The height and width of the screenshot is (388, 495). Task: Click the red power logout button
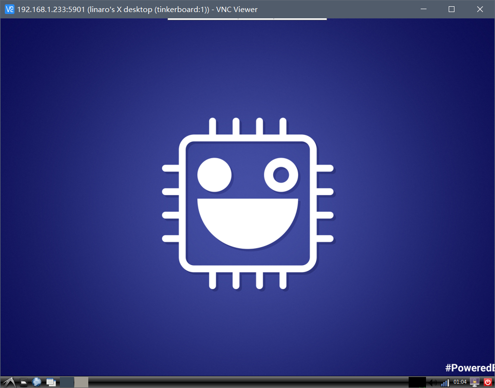point(488,382)
